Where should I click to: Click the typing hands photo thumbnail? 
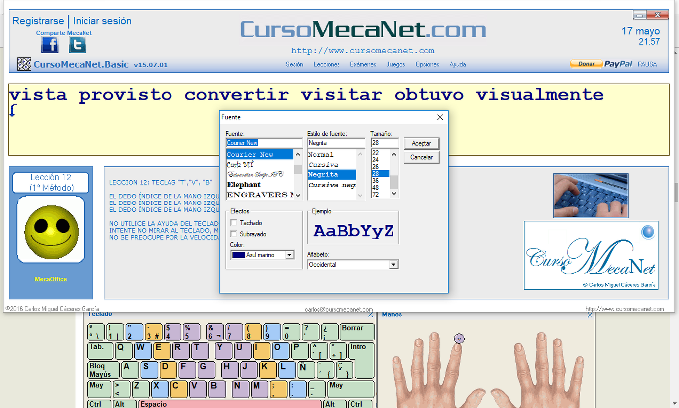point(591,196)
